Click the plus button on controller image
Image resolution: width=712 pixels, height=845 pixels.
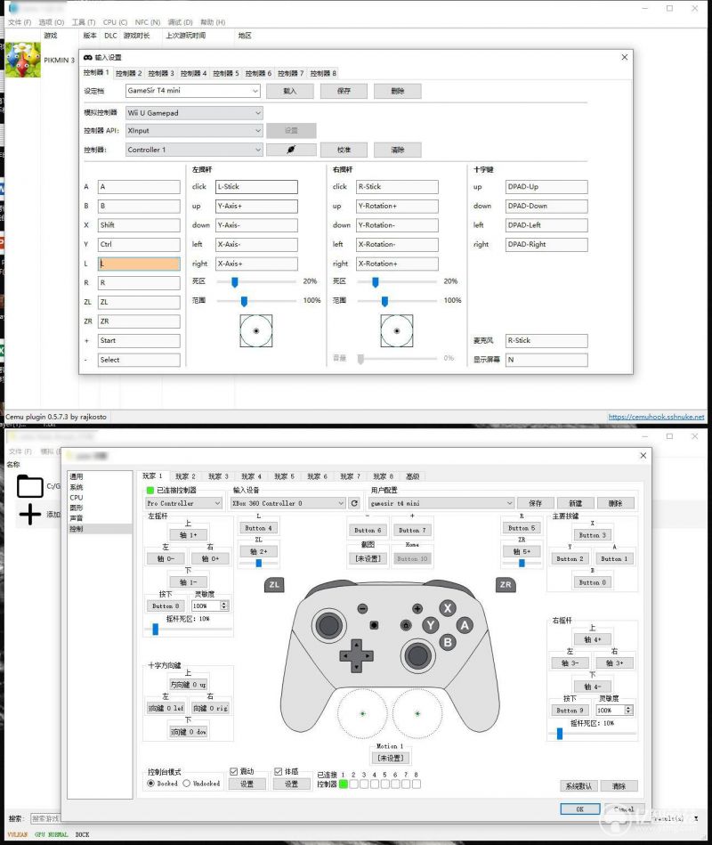[x=417, y=608]
